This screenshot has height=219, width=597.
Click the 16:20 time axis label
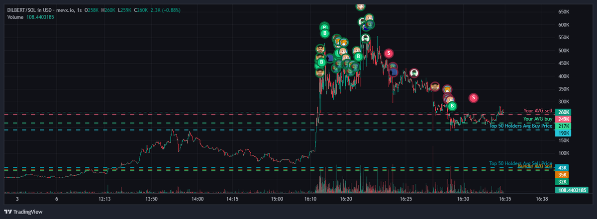point(346,199)
